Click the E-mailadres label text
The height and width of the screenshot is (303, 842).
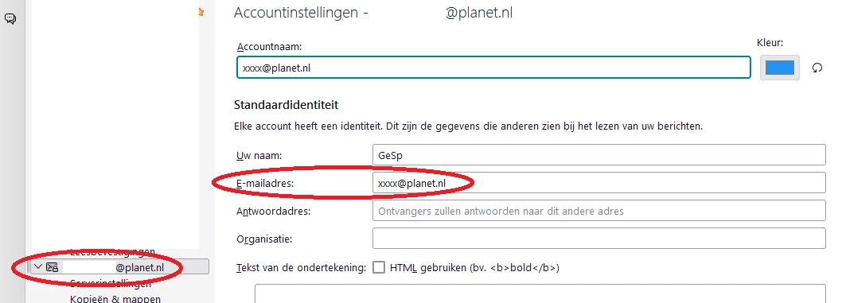pyautogui.click(x=267, y=184)
